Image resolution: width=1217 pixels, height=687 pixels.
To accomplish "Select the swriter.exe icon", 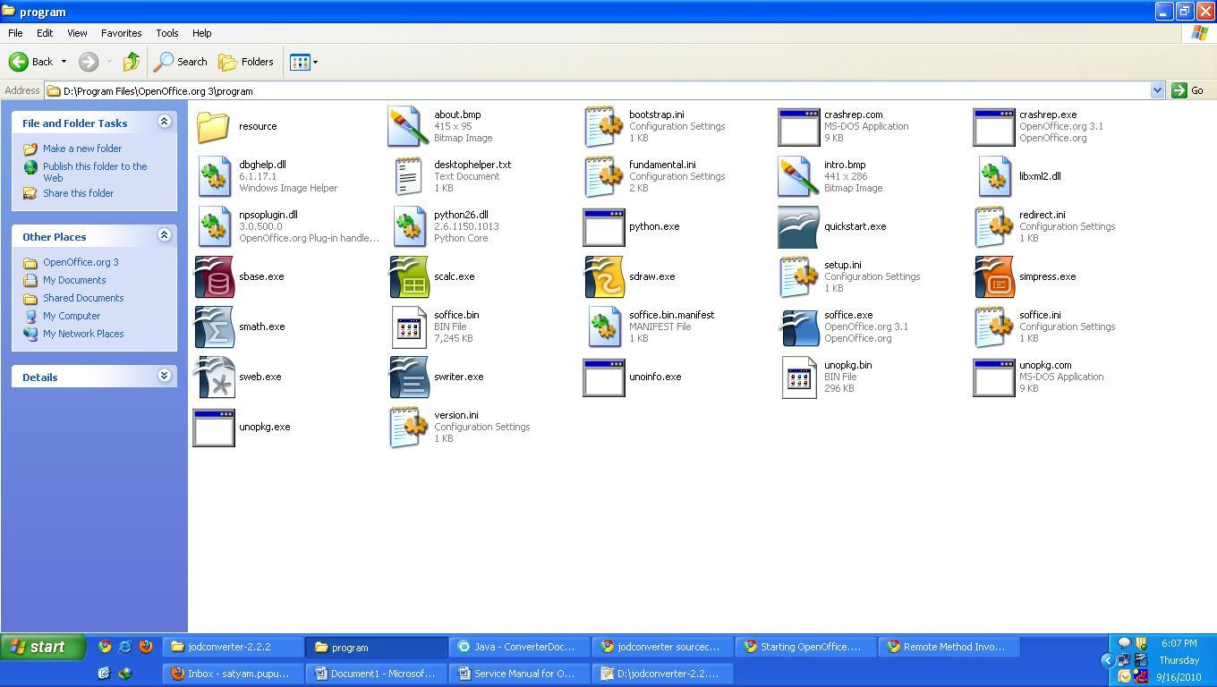I will [409, 377].
